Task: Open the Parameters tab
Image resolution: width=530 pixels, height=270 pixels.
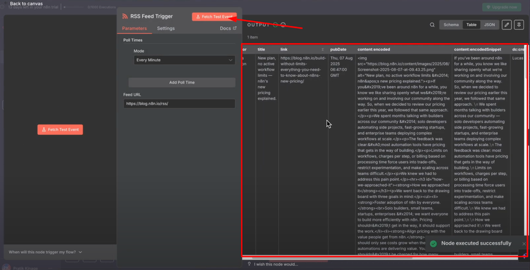Action: point(134,29)
